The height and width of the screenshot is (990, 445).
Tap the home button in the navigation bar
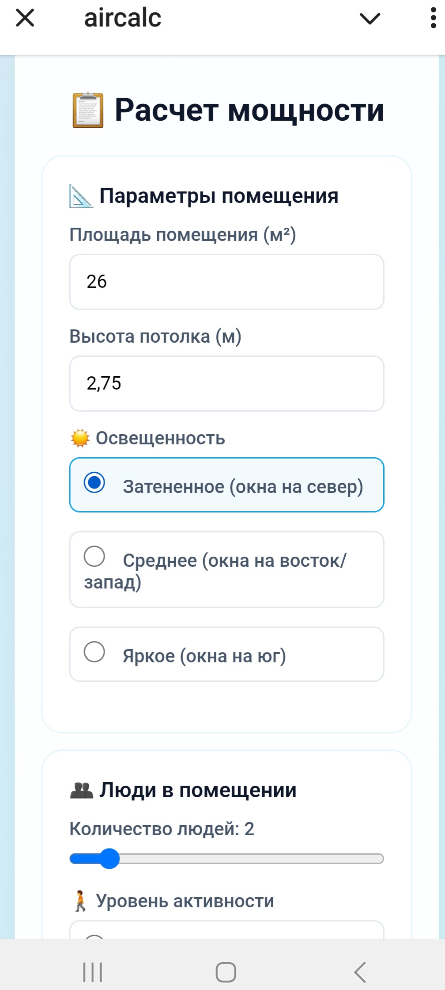[225, 972]
